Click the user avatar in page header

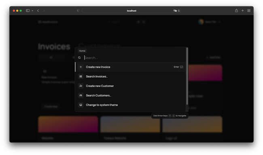201,22
